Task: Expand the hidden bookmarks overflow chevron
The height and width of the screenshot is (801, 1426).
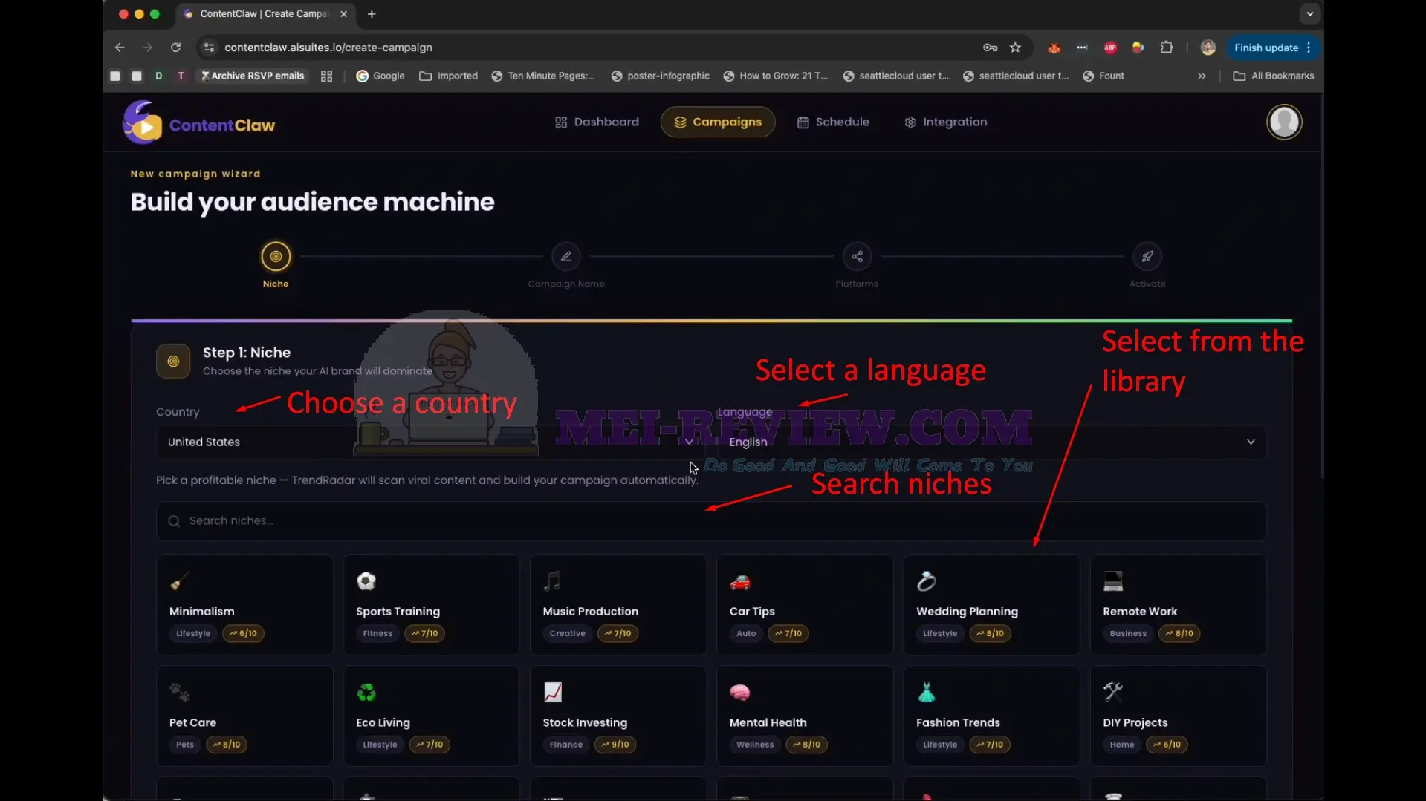Action: click(x=1202, y=76)
